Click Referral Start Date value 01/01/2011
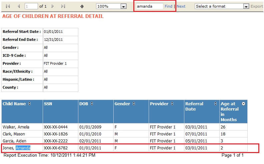Image resolution: width=264 pixels, height=164 pixels. [53, 32]
